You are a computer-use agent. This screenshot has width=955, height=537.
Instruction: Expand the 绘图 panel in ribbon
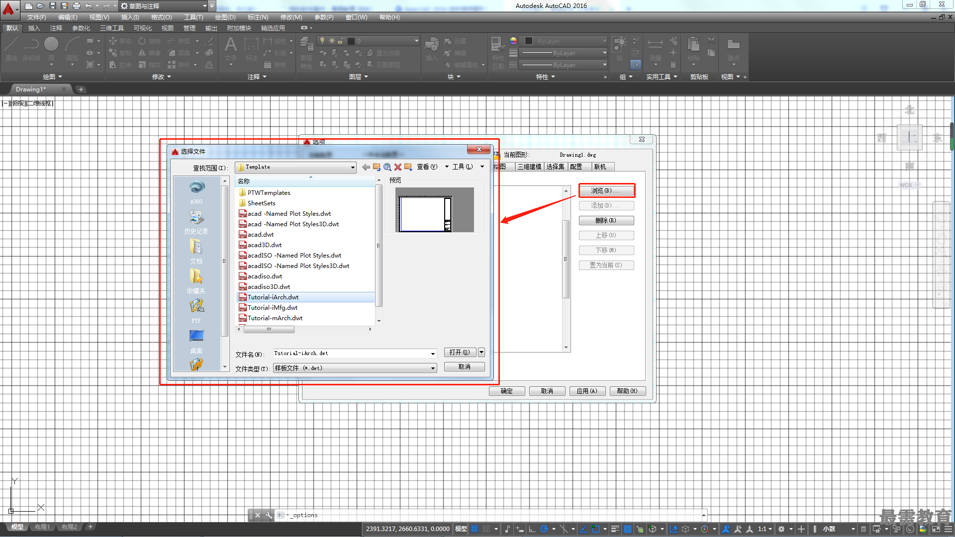click(x=53, y=77)
